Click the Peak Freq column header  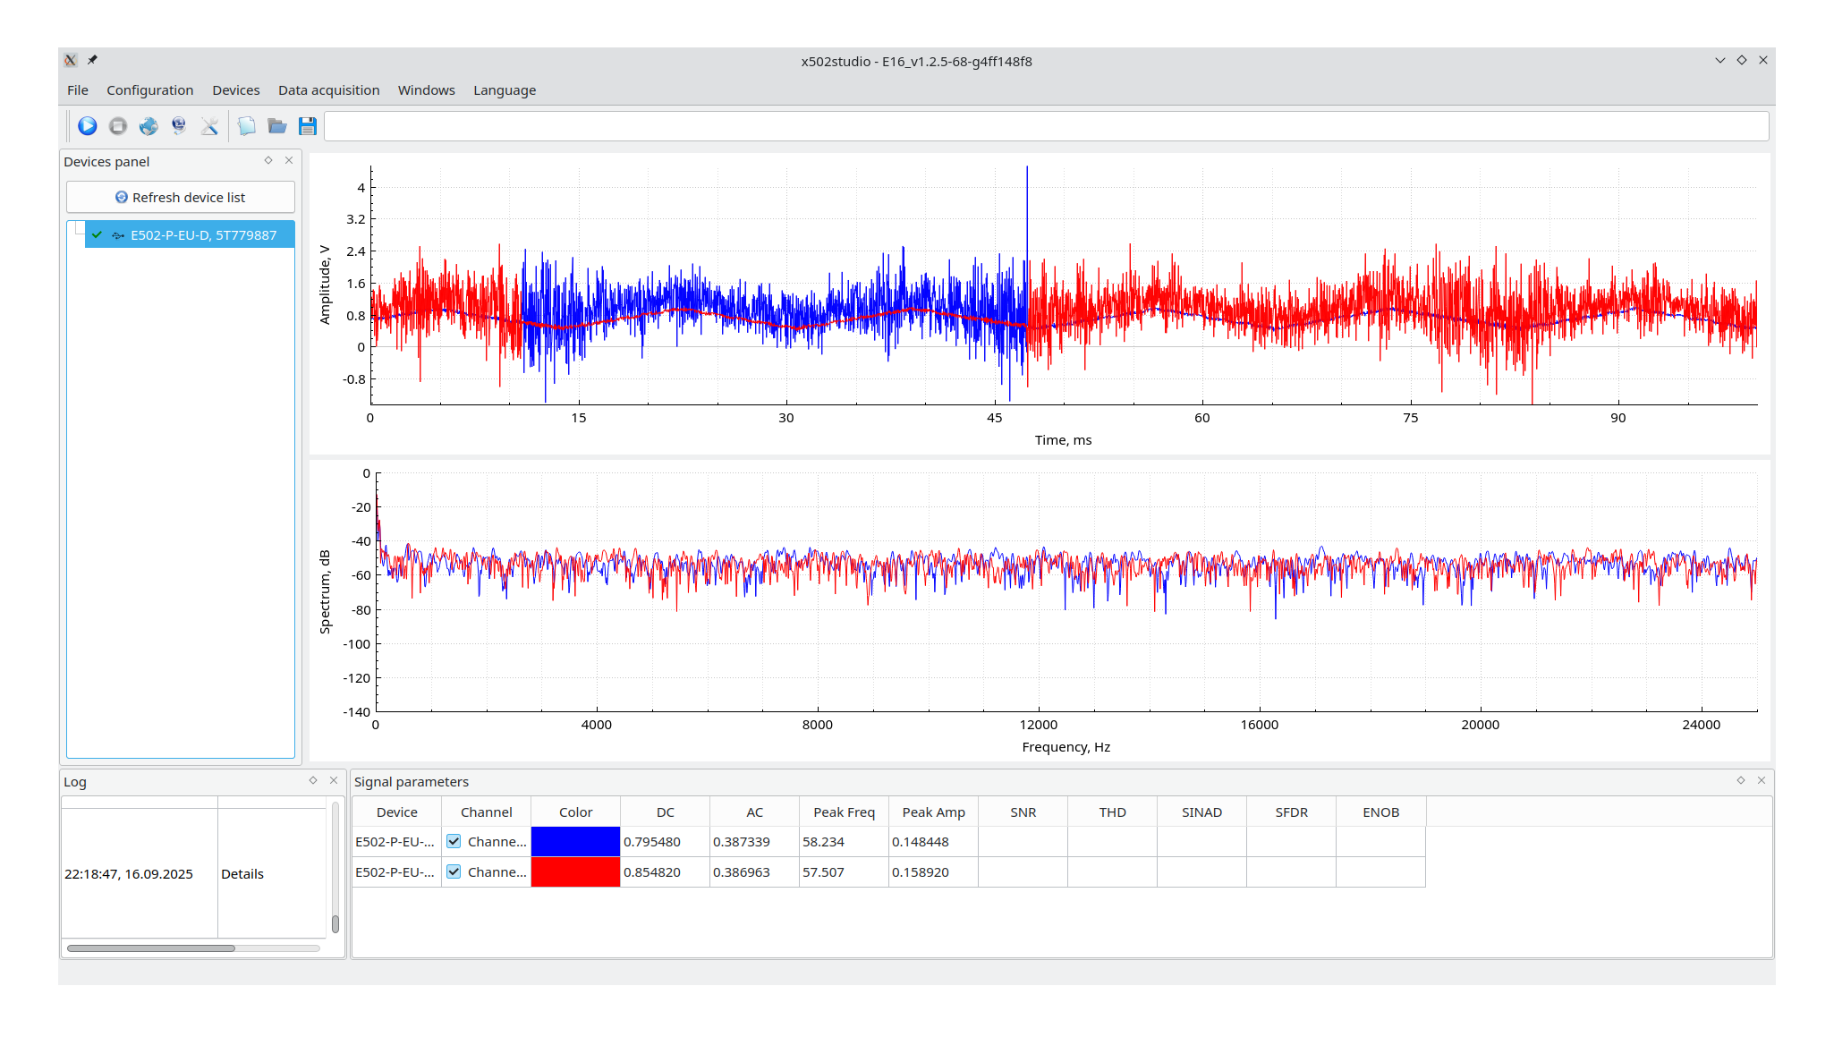coord(844,812)
